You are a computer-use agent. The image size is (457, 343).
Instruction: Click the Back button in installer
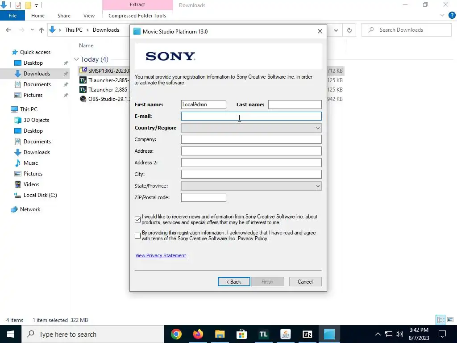(x=234, y=281)
